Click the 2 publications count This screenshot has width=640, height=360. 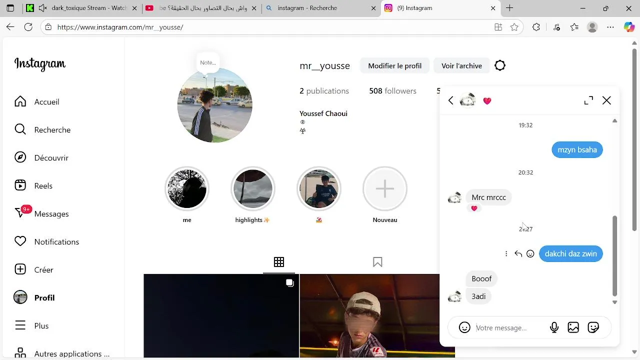coord(324,91)
